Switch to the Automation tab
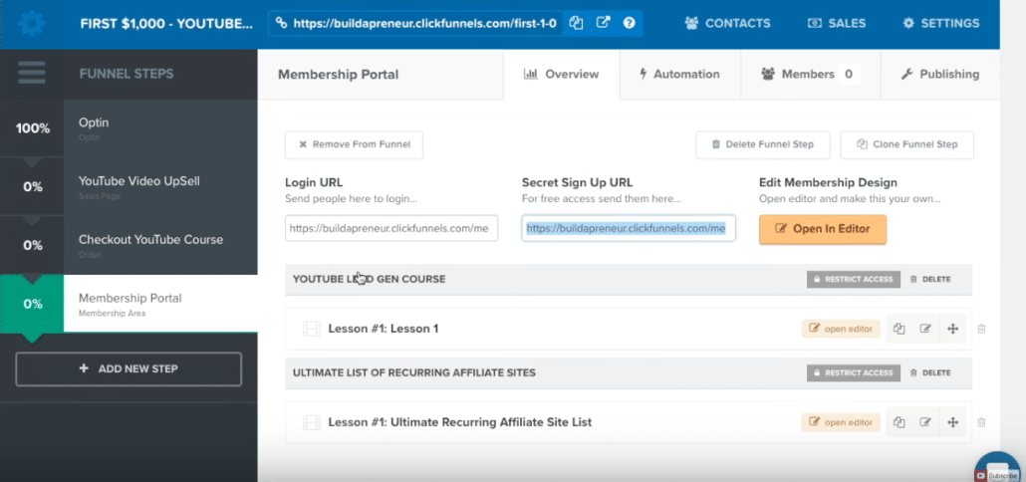1026x482 pixels. (680, 74)
